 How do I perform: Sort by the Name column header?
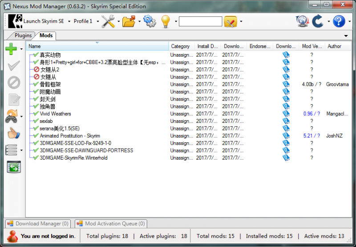click(x=97, y=46)
